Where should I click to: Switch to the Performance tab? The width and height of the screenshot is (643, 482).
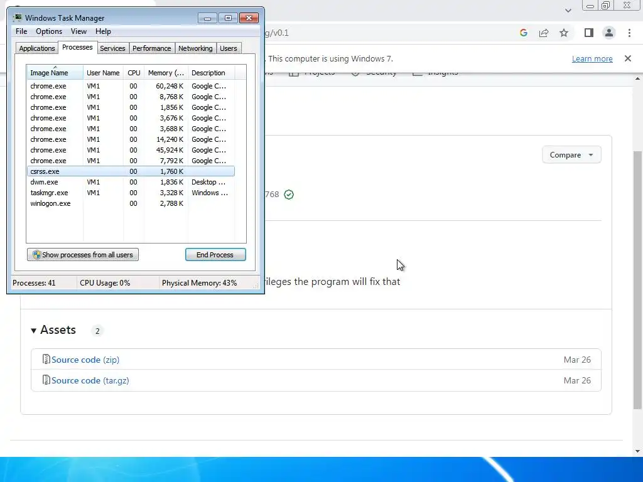151,48
